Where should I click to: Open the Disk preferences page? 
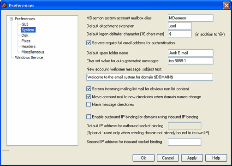(x=25, y=36)
